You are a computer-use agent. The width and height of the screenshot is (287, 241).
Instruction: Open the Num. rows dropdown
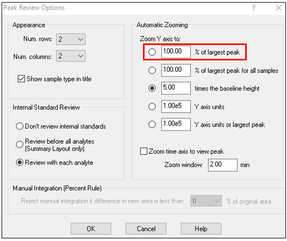click(70, 39)
